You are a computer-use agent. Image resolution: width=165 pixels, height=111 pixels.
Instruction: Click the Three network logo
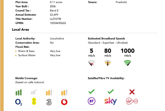[49, 102]
